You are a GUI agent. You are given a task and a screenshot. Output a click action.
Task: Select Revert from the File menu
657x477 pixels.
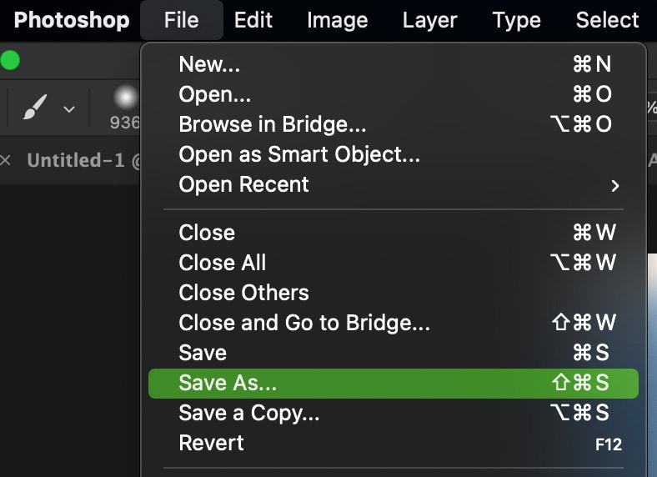(x=393, y=443)
